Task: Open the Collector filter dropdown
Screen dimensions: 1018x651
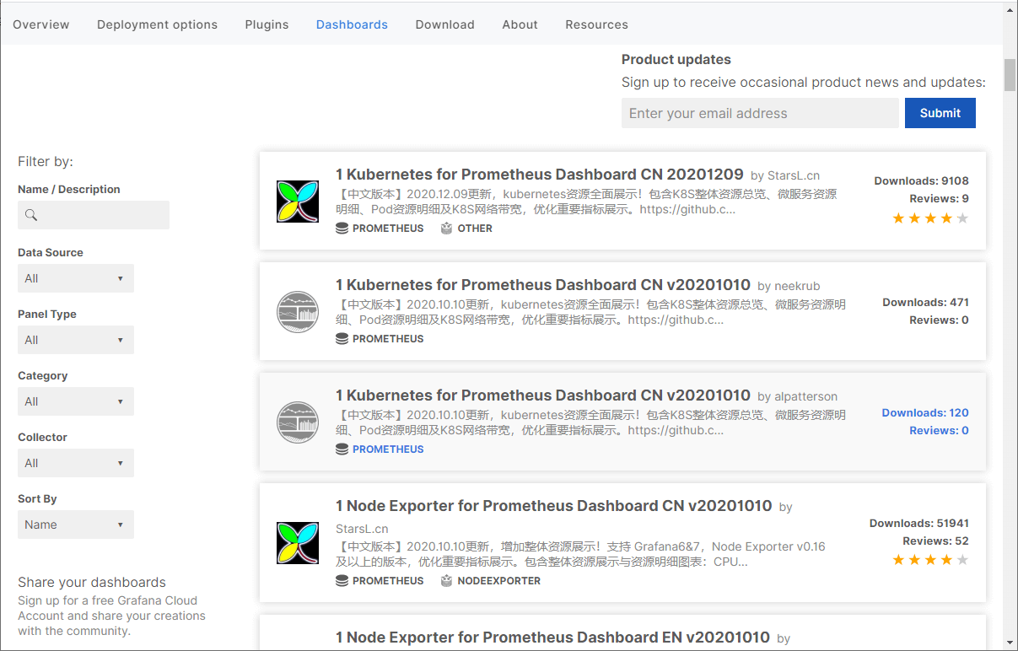Action: click(x=76, y=463)
